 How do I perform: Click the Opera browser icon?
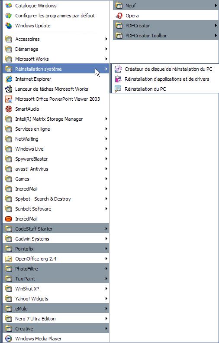[x=119, y=16]
